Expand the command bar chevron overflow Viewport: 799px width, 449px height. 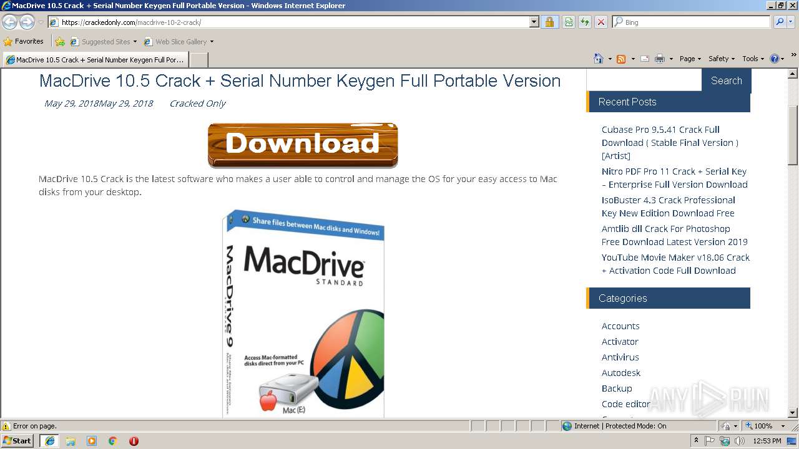click(x=793, y=56)
